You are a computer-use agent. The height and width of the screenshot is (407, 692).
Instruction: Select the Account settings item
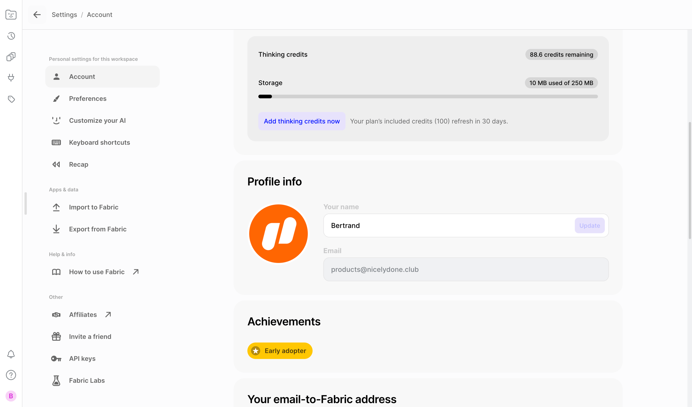102,77
